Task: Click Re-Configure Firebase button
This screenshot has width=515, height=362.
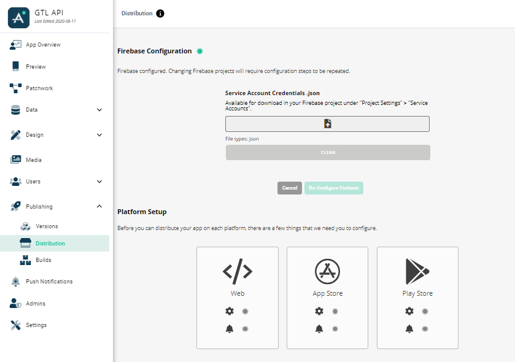Action: point(334,188)
